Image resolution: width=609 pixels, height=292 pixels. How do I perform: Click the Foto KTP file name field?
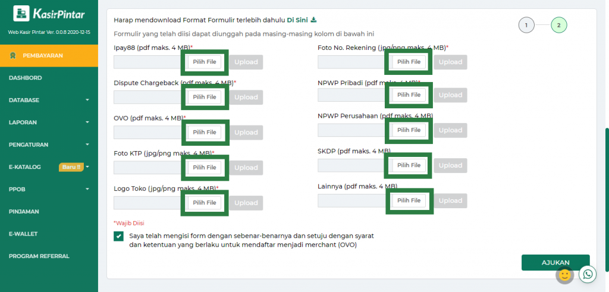[x=149, y=168]
